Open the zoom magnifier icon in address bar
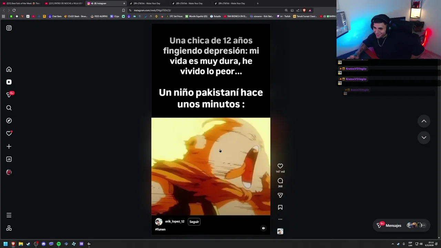Screen dimensions: 441x248 (286, 10)
